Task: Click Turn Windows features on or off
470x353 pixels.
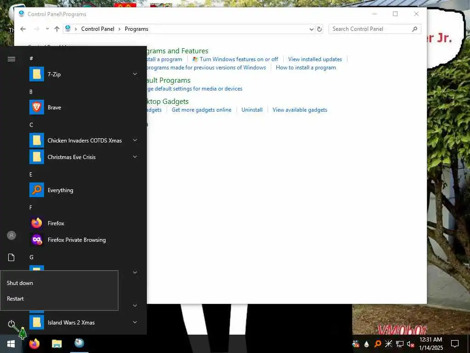Action: click(239, 59)
